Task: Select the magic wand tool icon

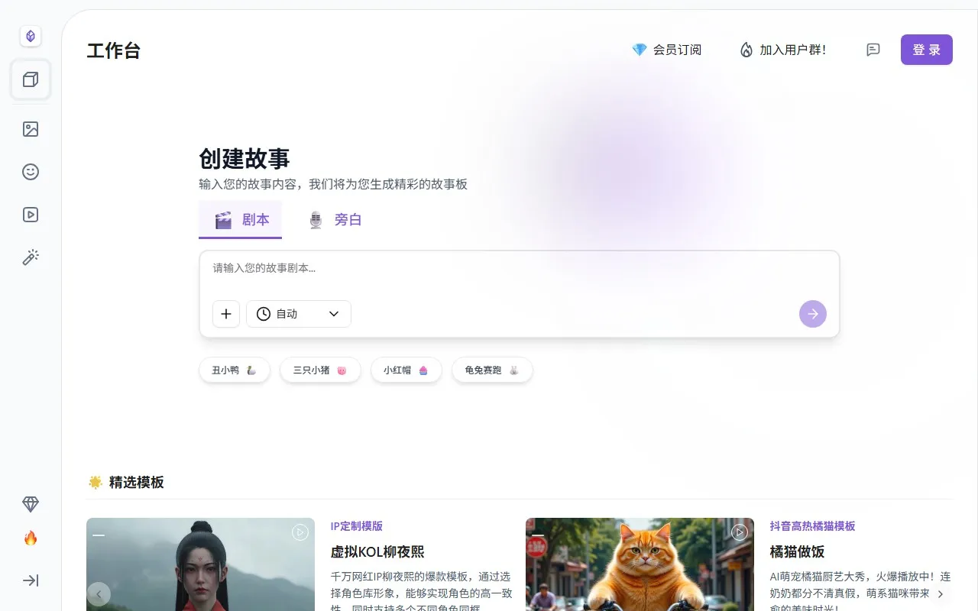Action: click(x=31, y=257)
